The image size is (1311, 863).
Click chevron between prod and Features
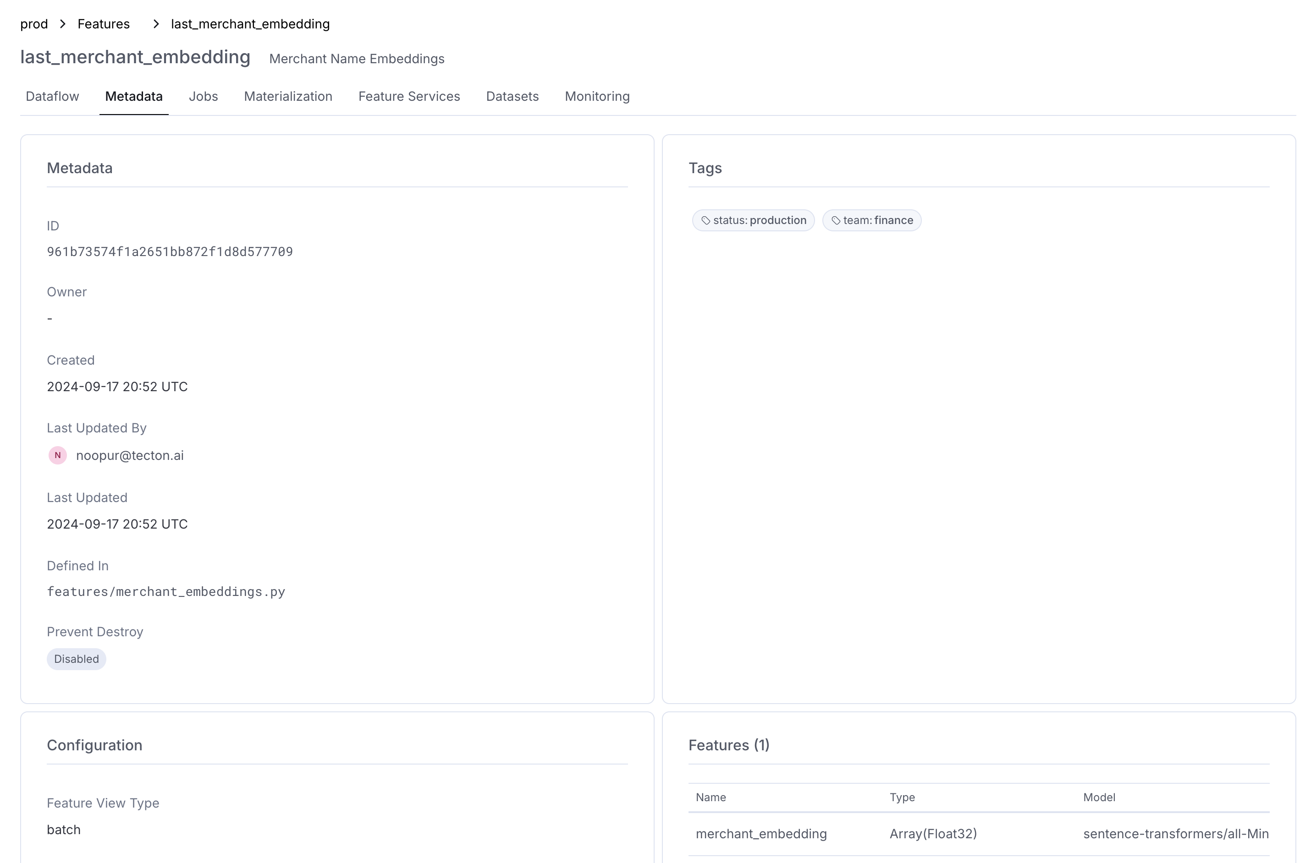(x=63, y=24)
